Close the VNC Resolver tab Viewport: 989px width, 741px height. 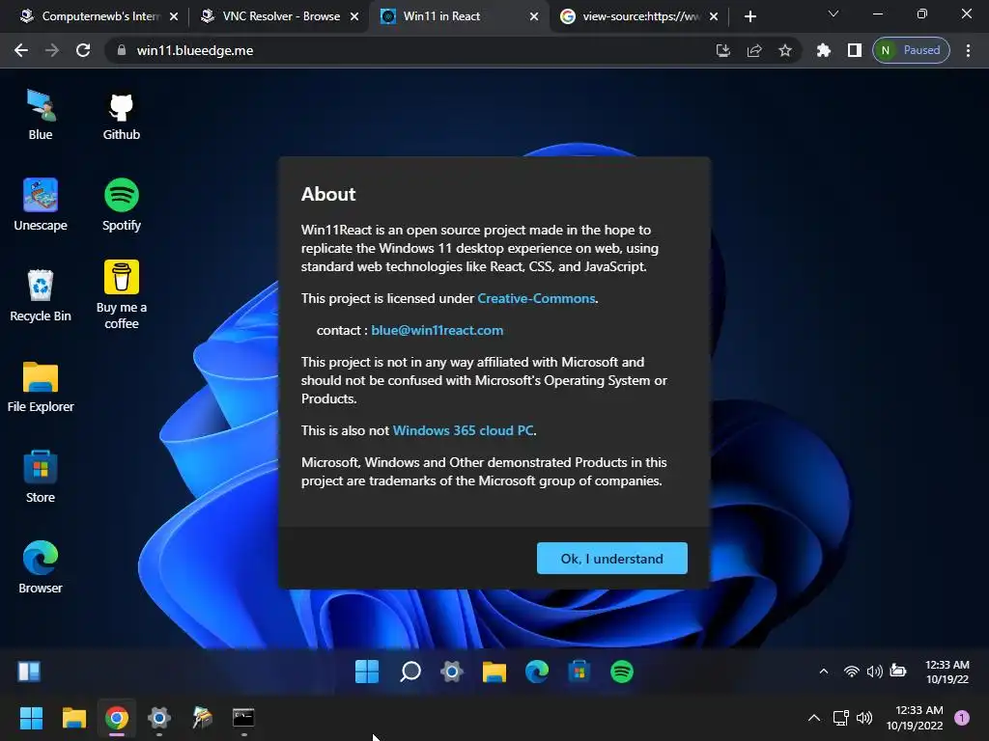pos(354,16)
